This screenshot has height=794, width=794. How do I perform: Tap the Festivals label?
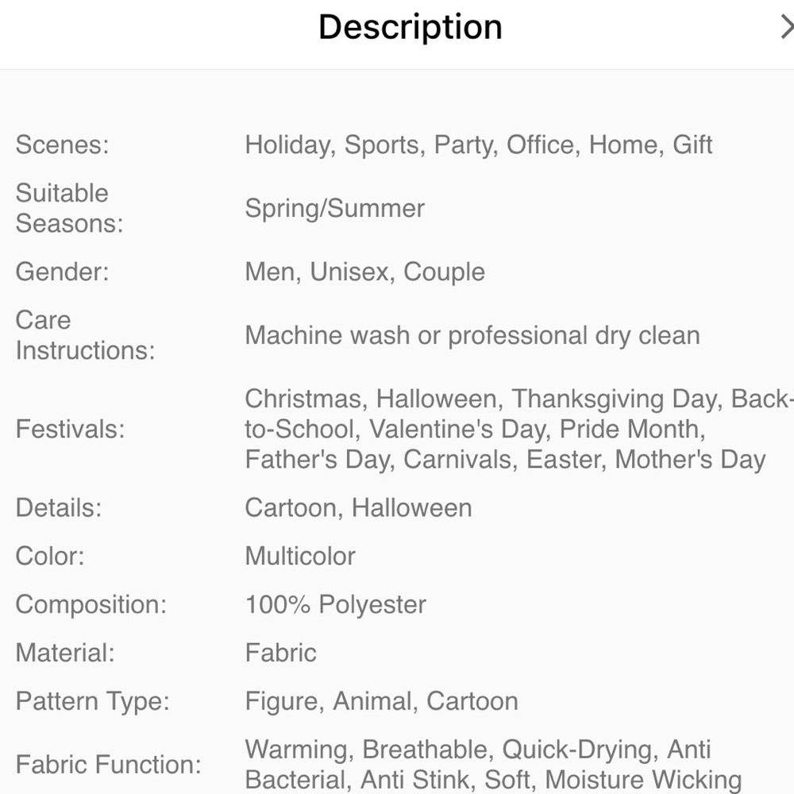pos(71,429)
